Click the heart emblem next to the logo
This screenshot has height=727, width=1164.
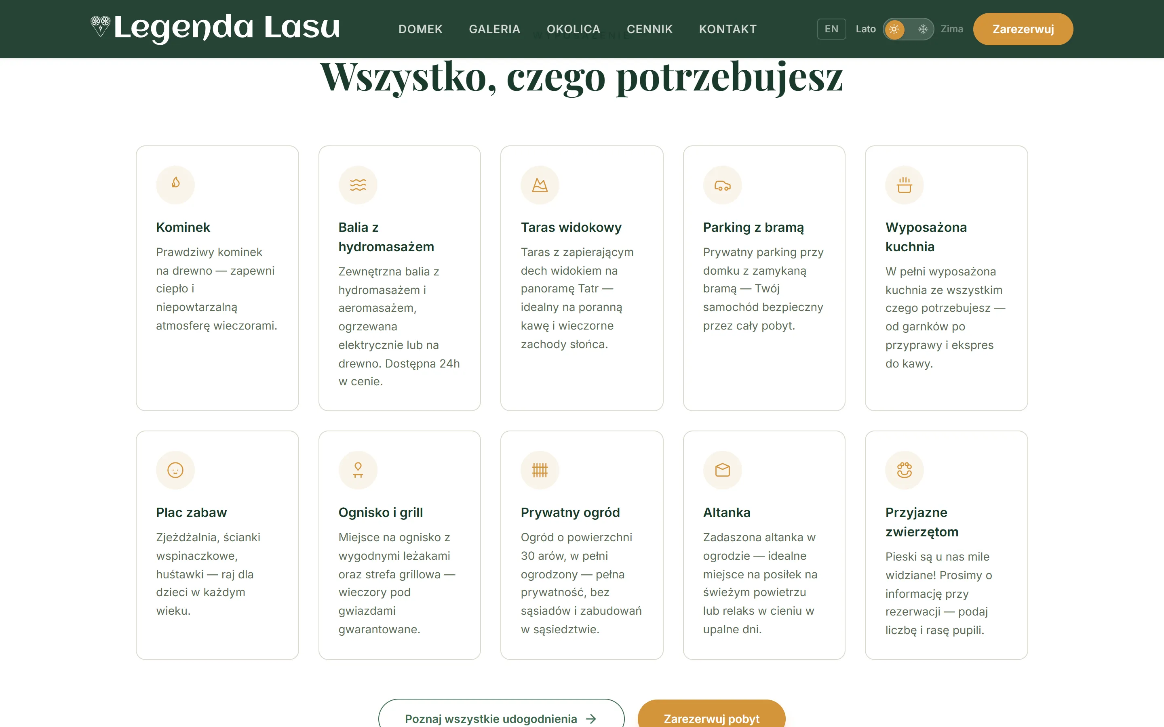101,25
